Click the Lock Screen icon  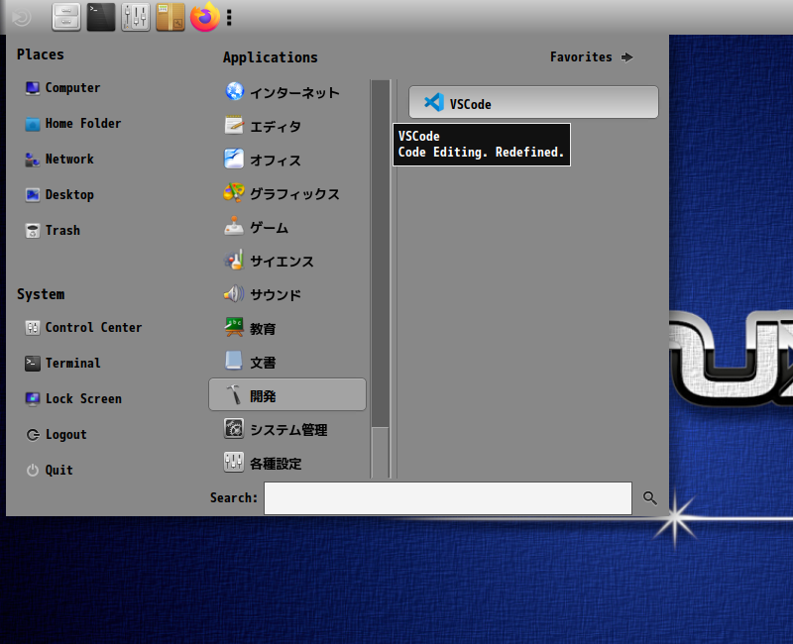33,399
